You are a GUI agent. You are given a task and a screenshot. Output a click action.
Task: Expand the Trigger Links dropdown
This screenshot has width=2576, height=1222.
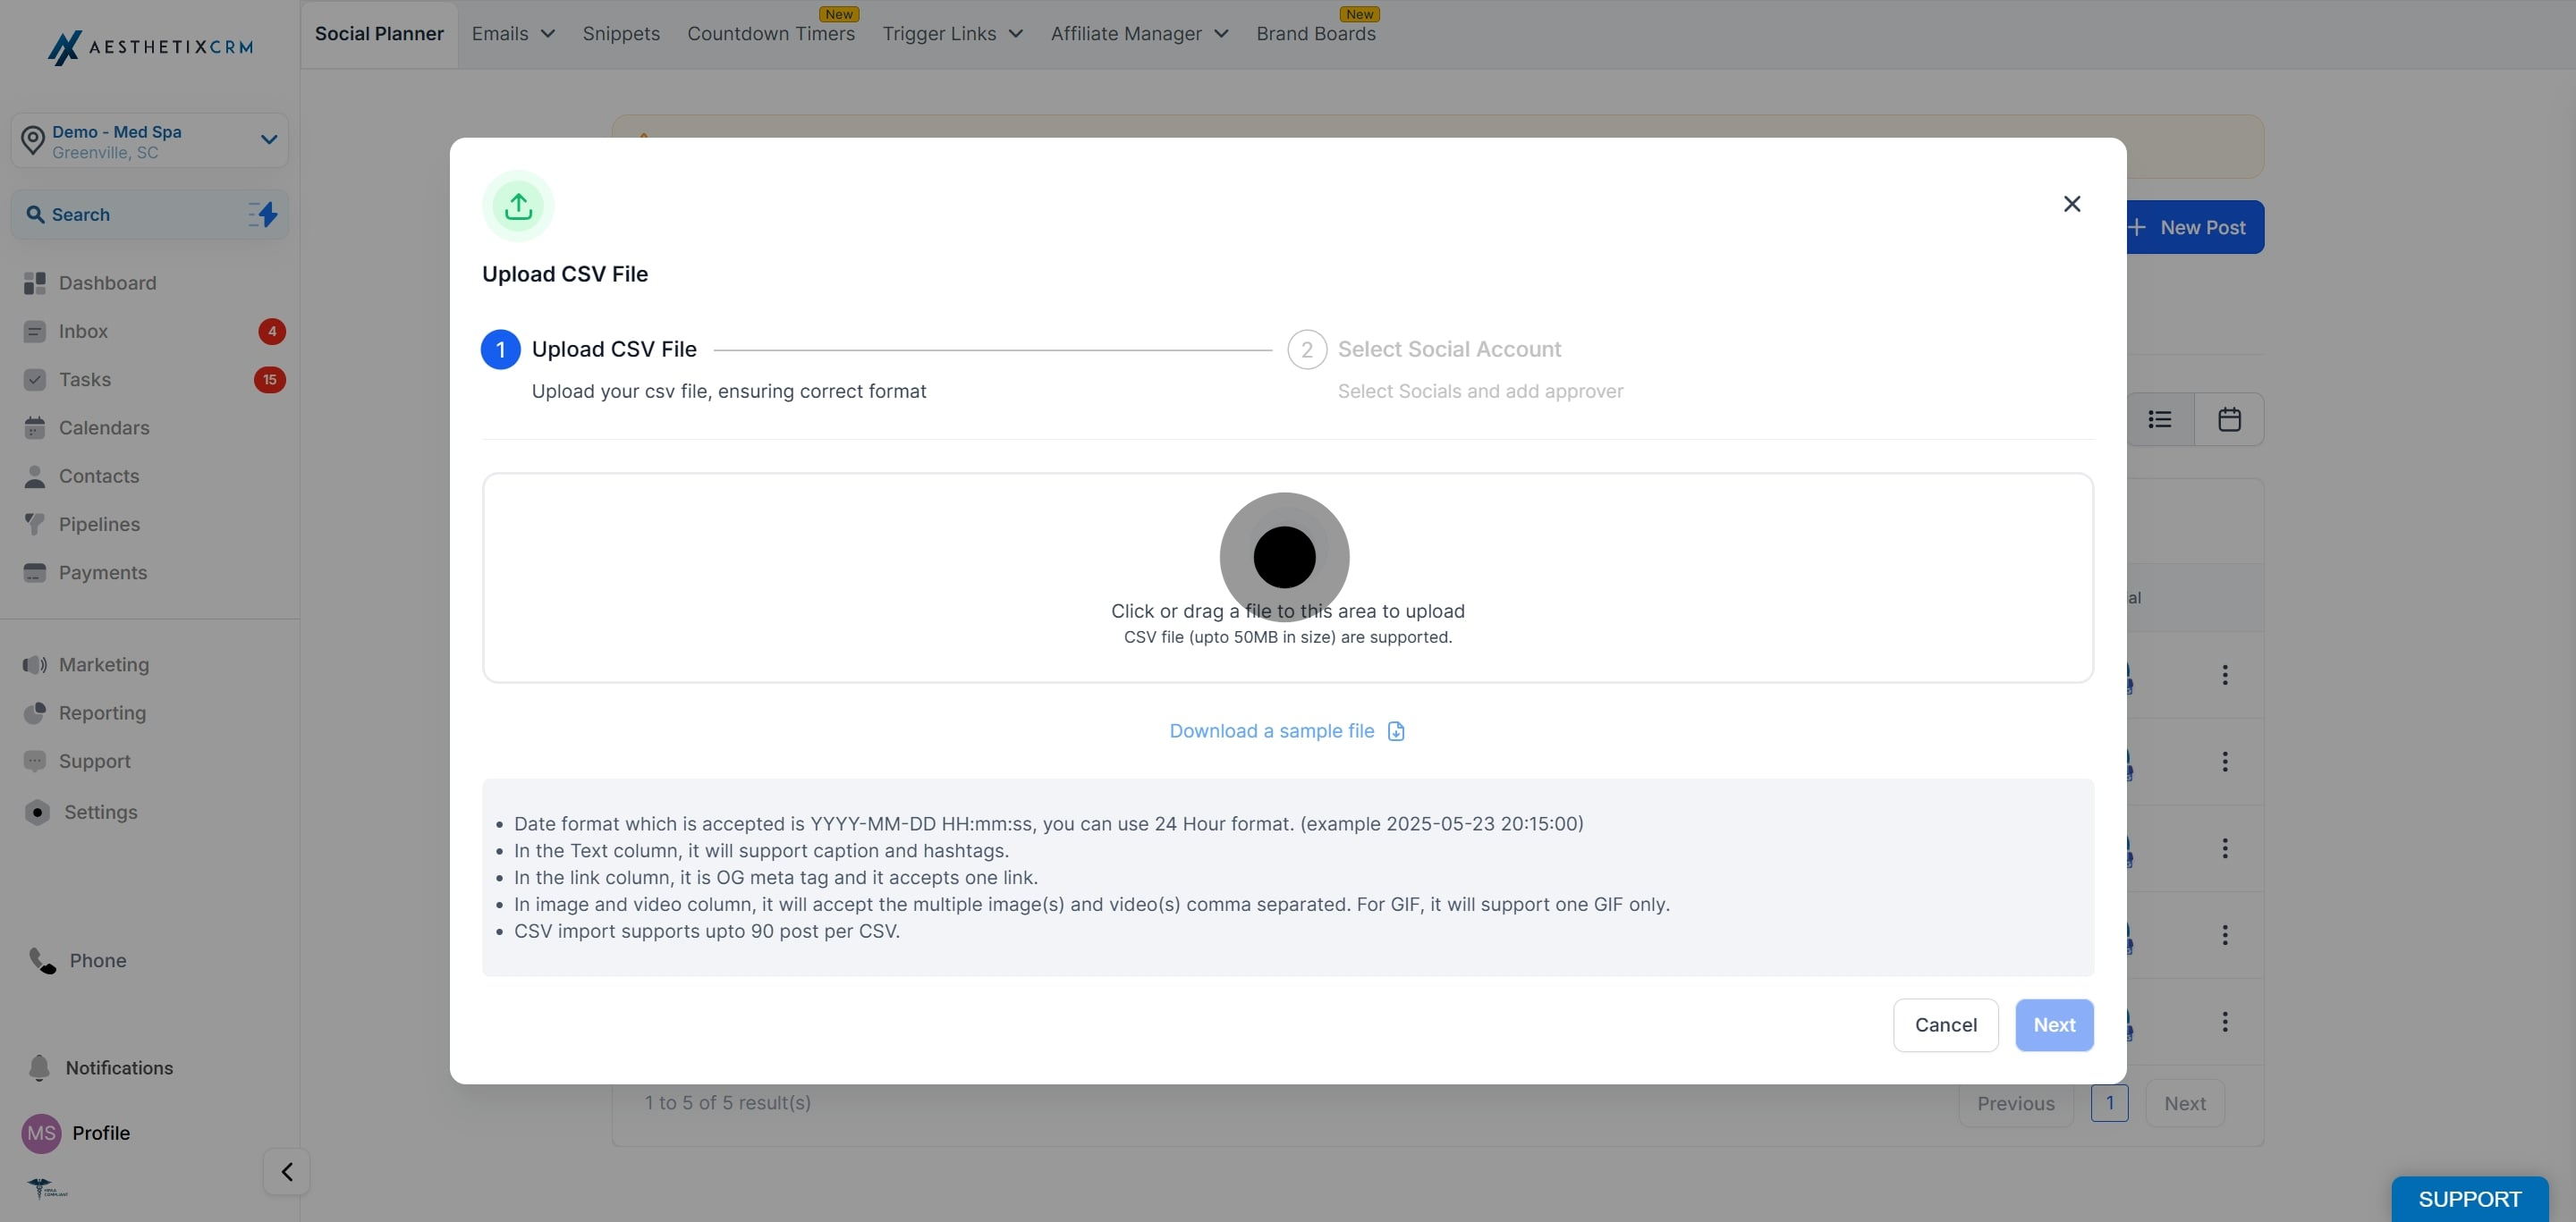pyautogui.click(x=952, y=34)
